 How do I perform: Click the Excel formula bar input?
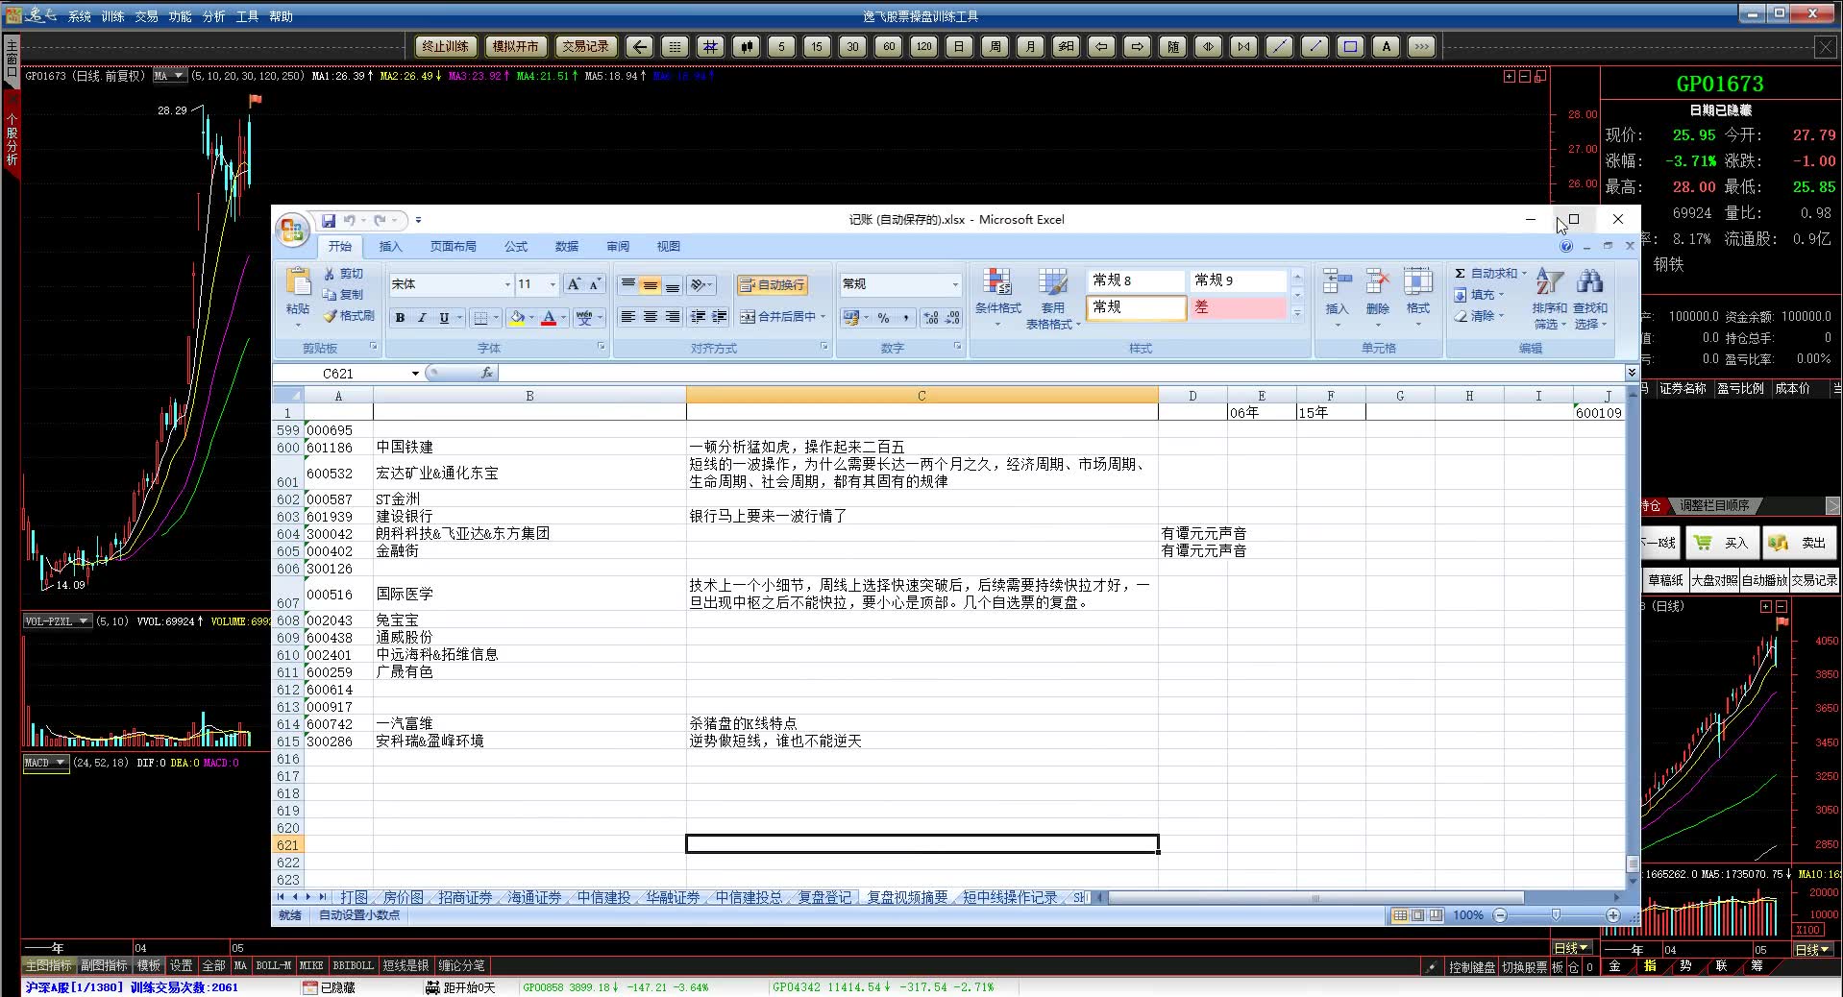click(x=1062, y=373)
